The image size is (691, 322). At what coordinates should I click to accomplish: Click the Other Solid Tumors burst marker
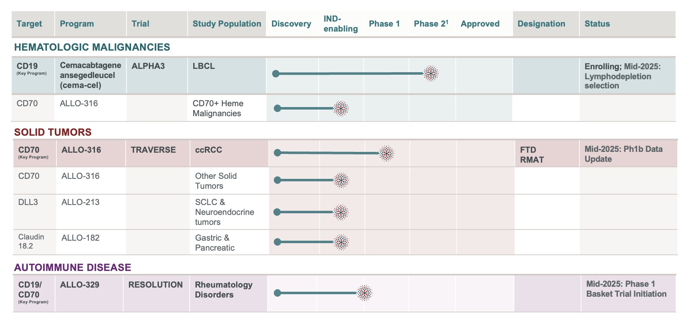pyautogui.click(x=341, y=180)
